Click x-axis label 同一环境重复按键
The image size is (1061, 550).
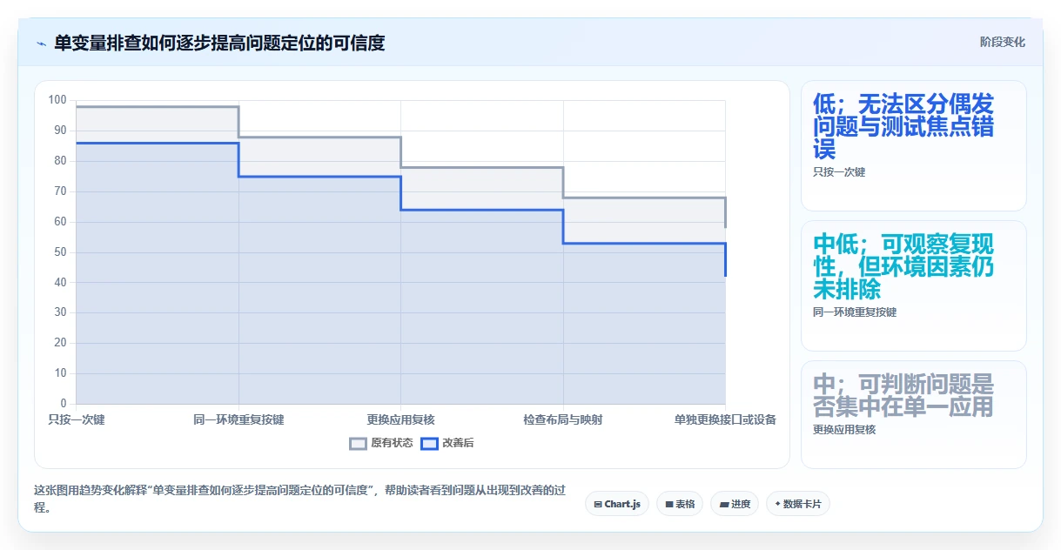[238, 419]
